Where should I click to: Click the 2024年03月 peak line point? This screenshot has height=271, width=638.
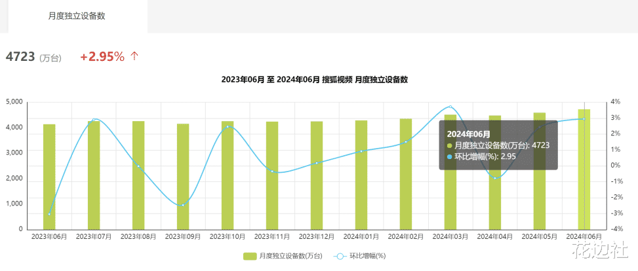[x=450, y=107]
